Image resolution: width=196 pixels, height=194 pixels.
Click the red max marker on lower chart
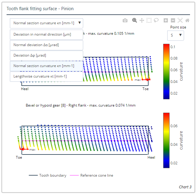pos(24,149)
